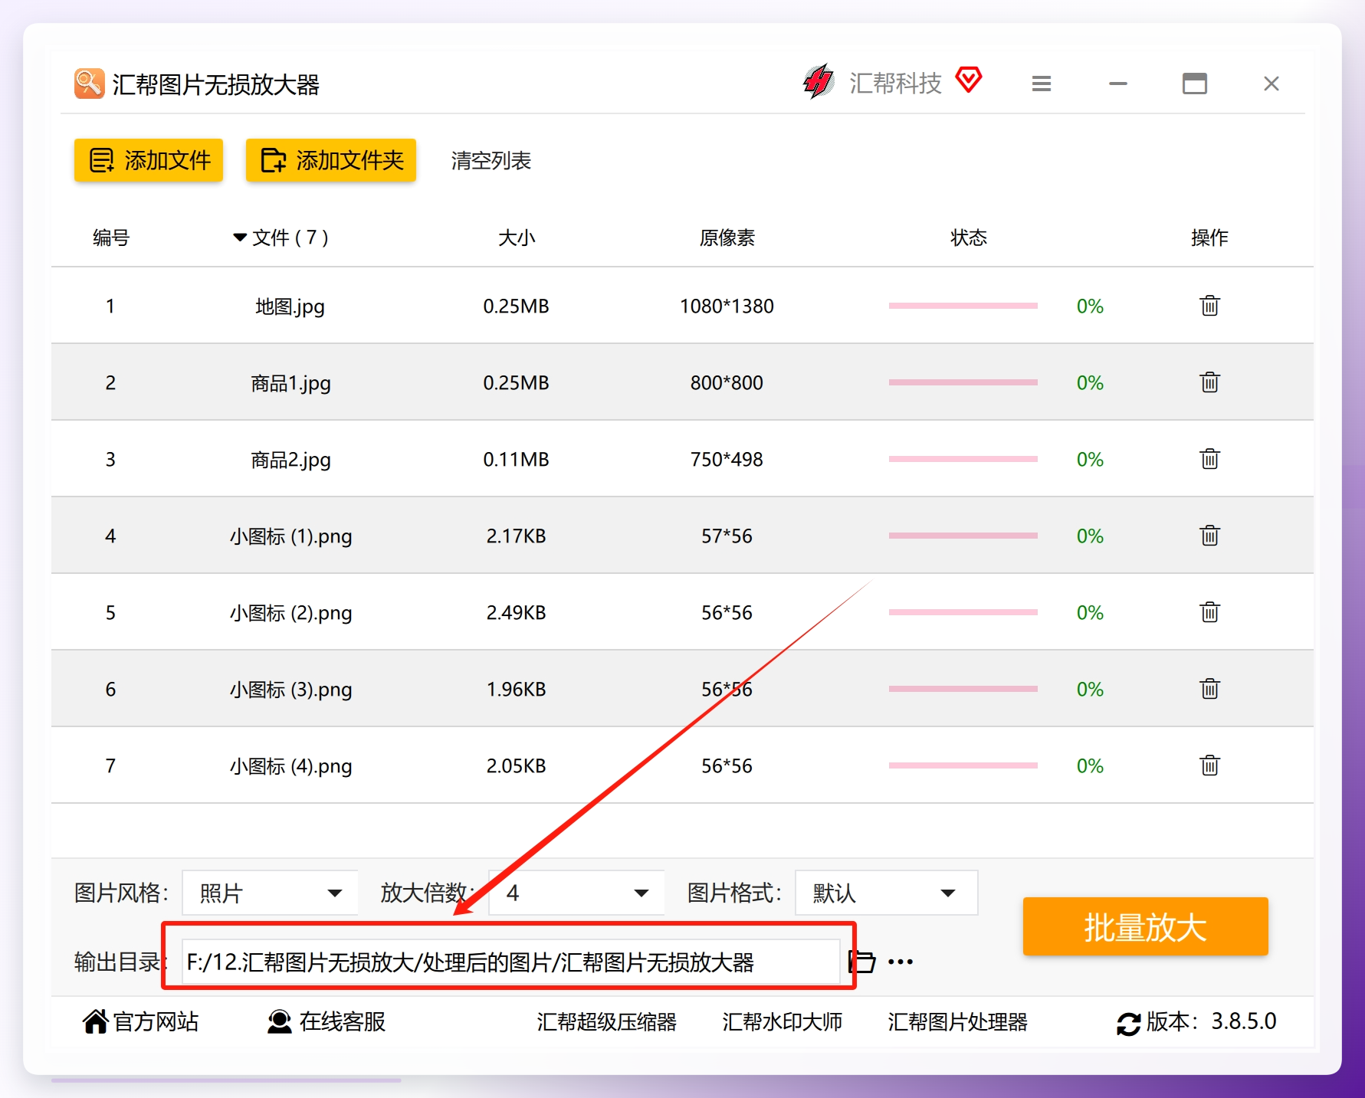Open the 官方网站 link
This screenshot has height=1098, width=1365.
tap(140, 1021)
